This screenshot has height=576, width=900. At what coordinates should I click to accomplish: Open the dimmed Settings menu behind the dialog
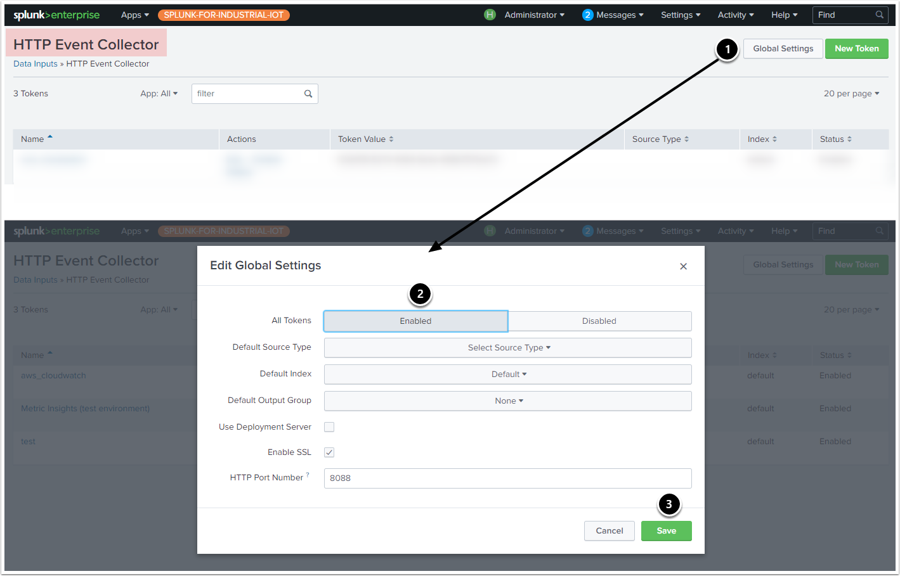681,231
